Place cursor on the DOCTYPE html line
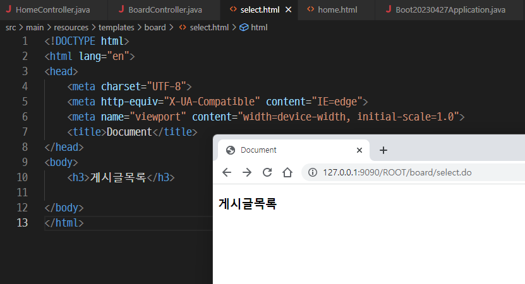525x284 pixels. pos(87,41)
